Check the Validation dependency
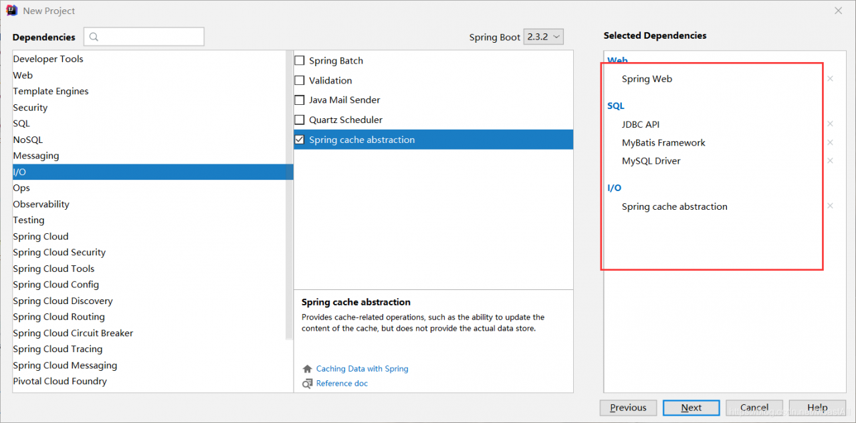 pos(300,80)
